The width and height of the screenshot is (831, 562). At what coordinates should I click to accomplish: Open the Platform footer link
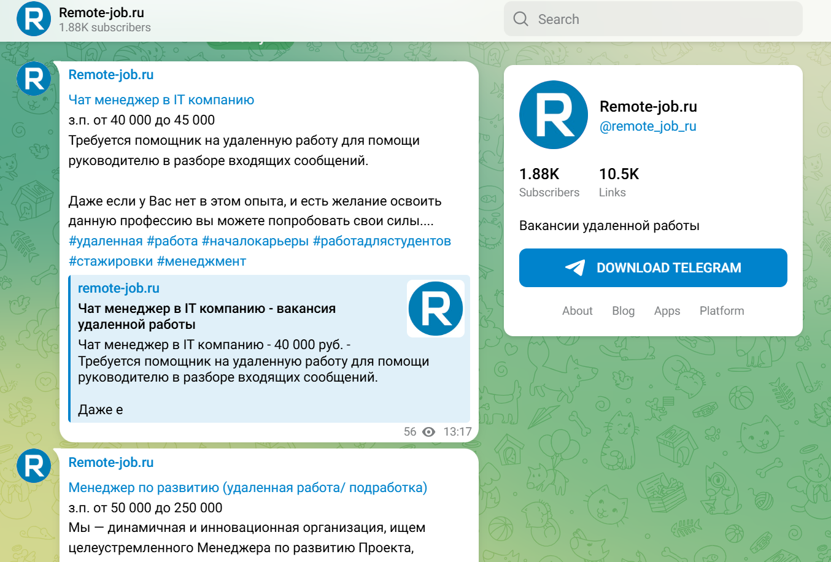(721, 311)
